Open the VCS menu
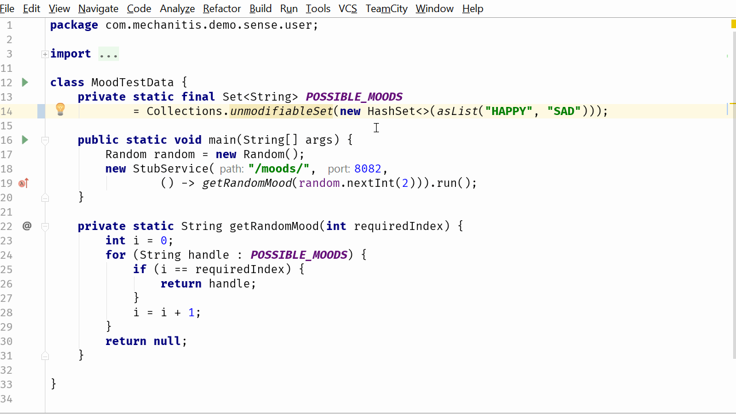Viewport: 736px width, 414px height. [347, 9]
